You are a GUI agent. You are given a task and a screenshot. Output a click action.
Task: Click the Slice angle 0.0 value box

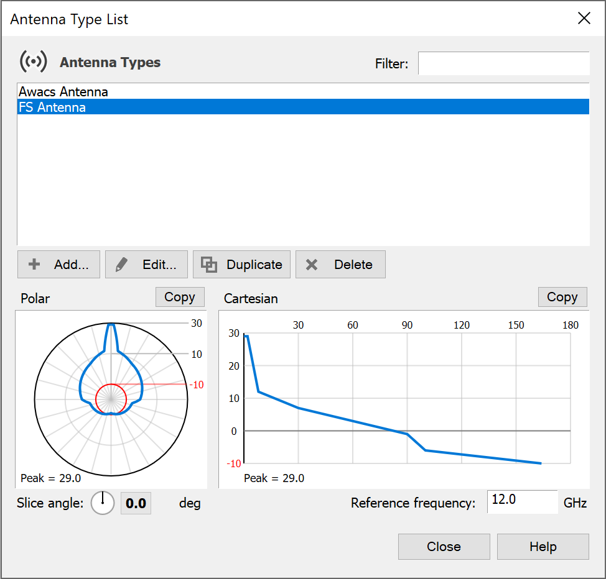(136, 503)
